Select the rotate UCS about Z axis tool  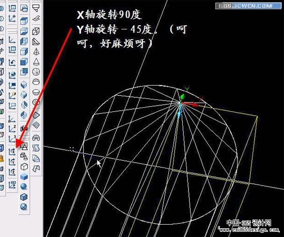pyautogui.click(x=12, y=172)
